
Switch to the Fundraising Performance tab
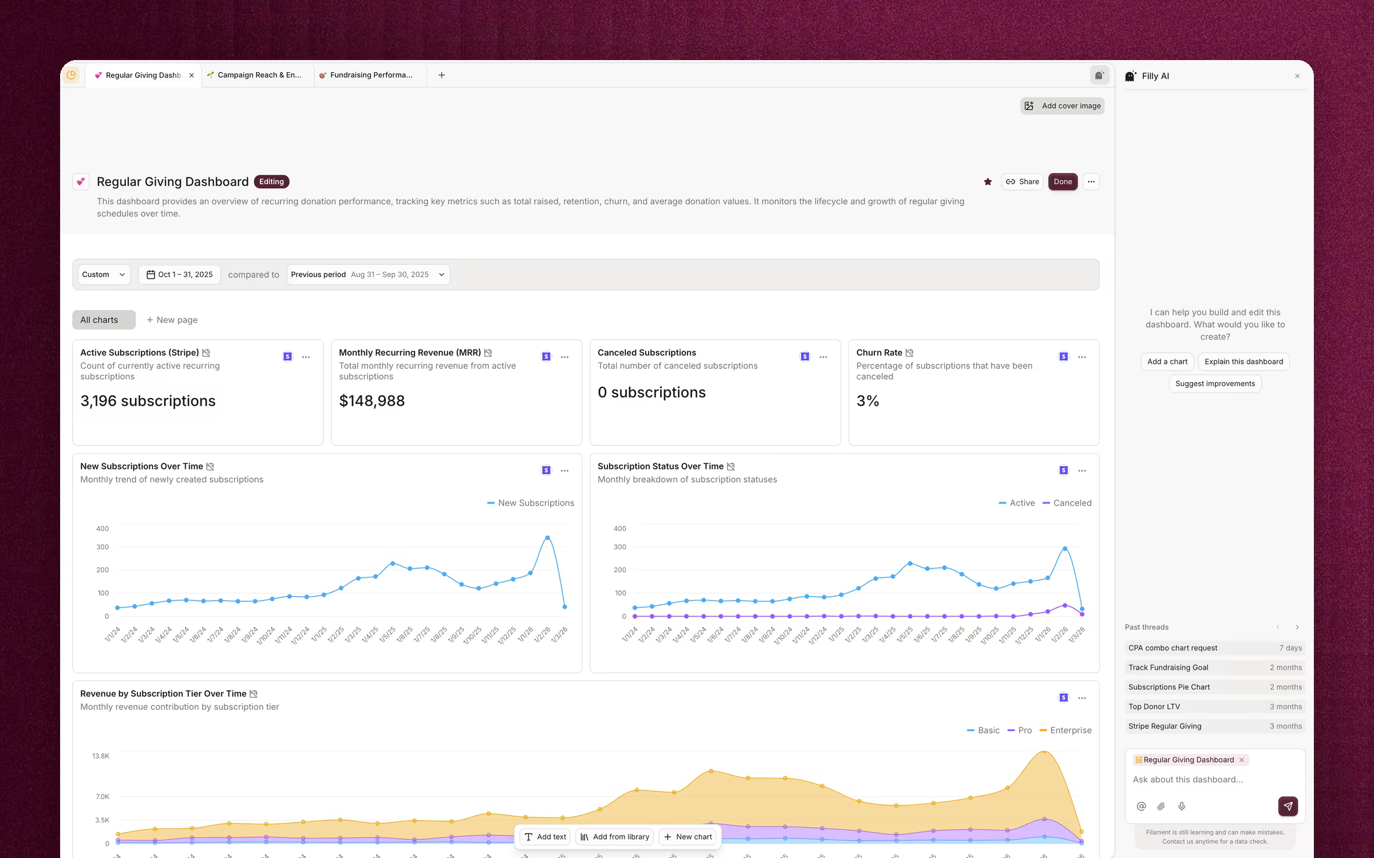click(370, 75)
